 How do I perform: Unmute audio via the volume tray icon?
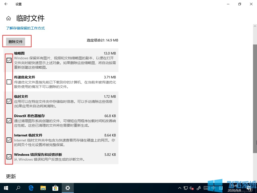[x=191, y=188]
